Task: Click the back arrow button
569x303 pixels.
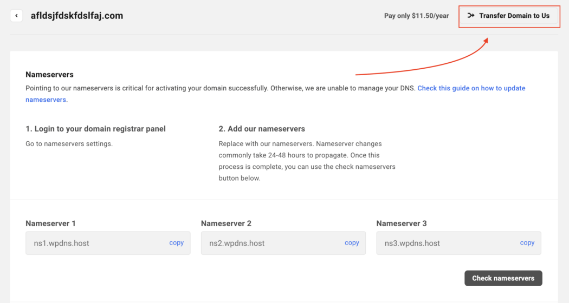Action: 16,16
